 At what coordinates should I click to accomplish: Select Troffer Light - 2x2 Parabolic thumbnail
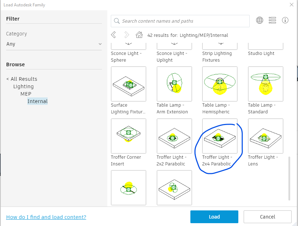(x=174, y=136)
